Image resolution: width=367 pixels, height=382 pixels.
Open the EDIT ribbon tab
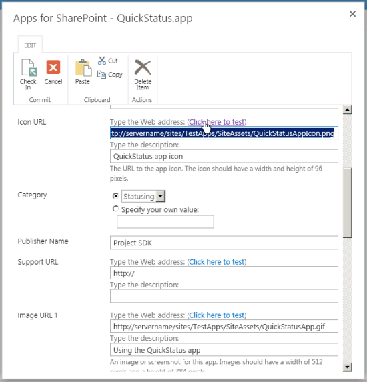[x=30, y=45]
